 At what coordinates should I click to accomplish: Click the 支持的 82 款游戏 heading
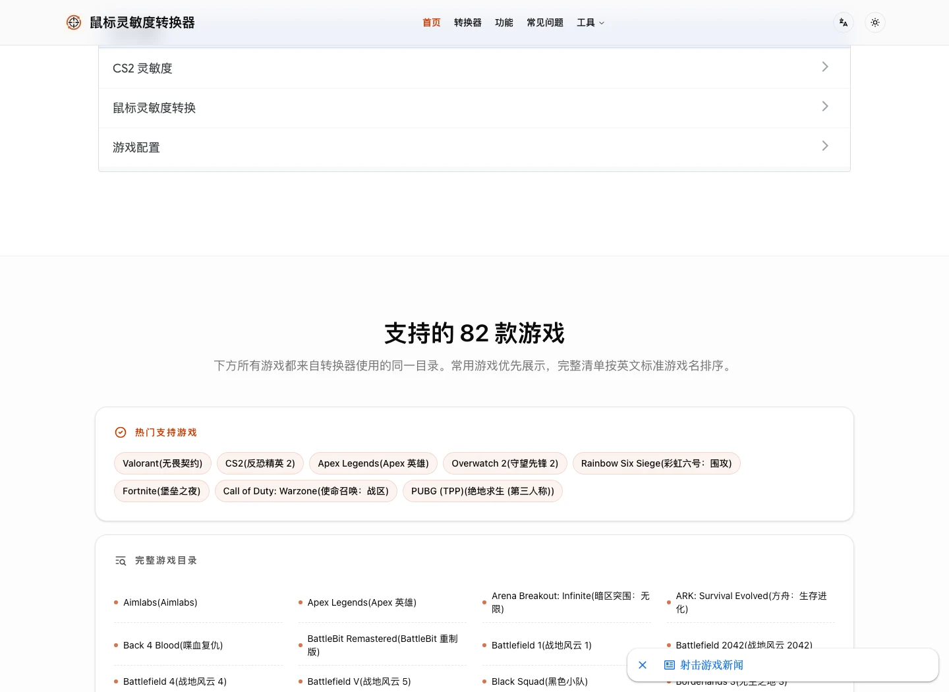(474, 333)
